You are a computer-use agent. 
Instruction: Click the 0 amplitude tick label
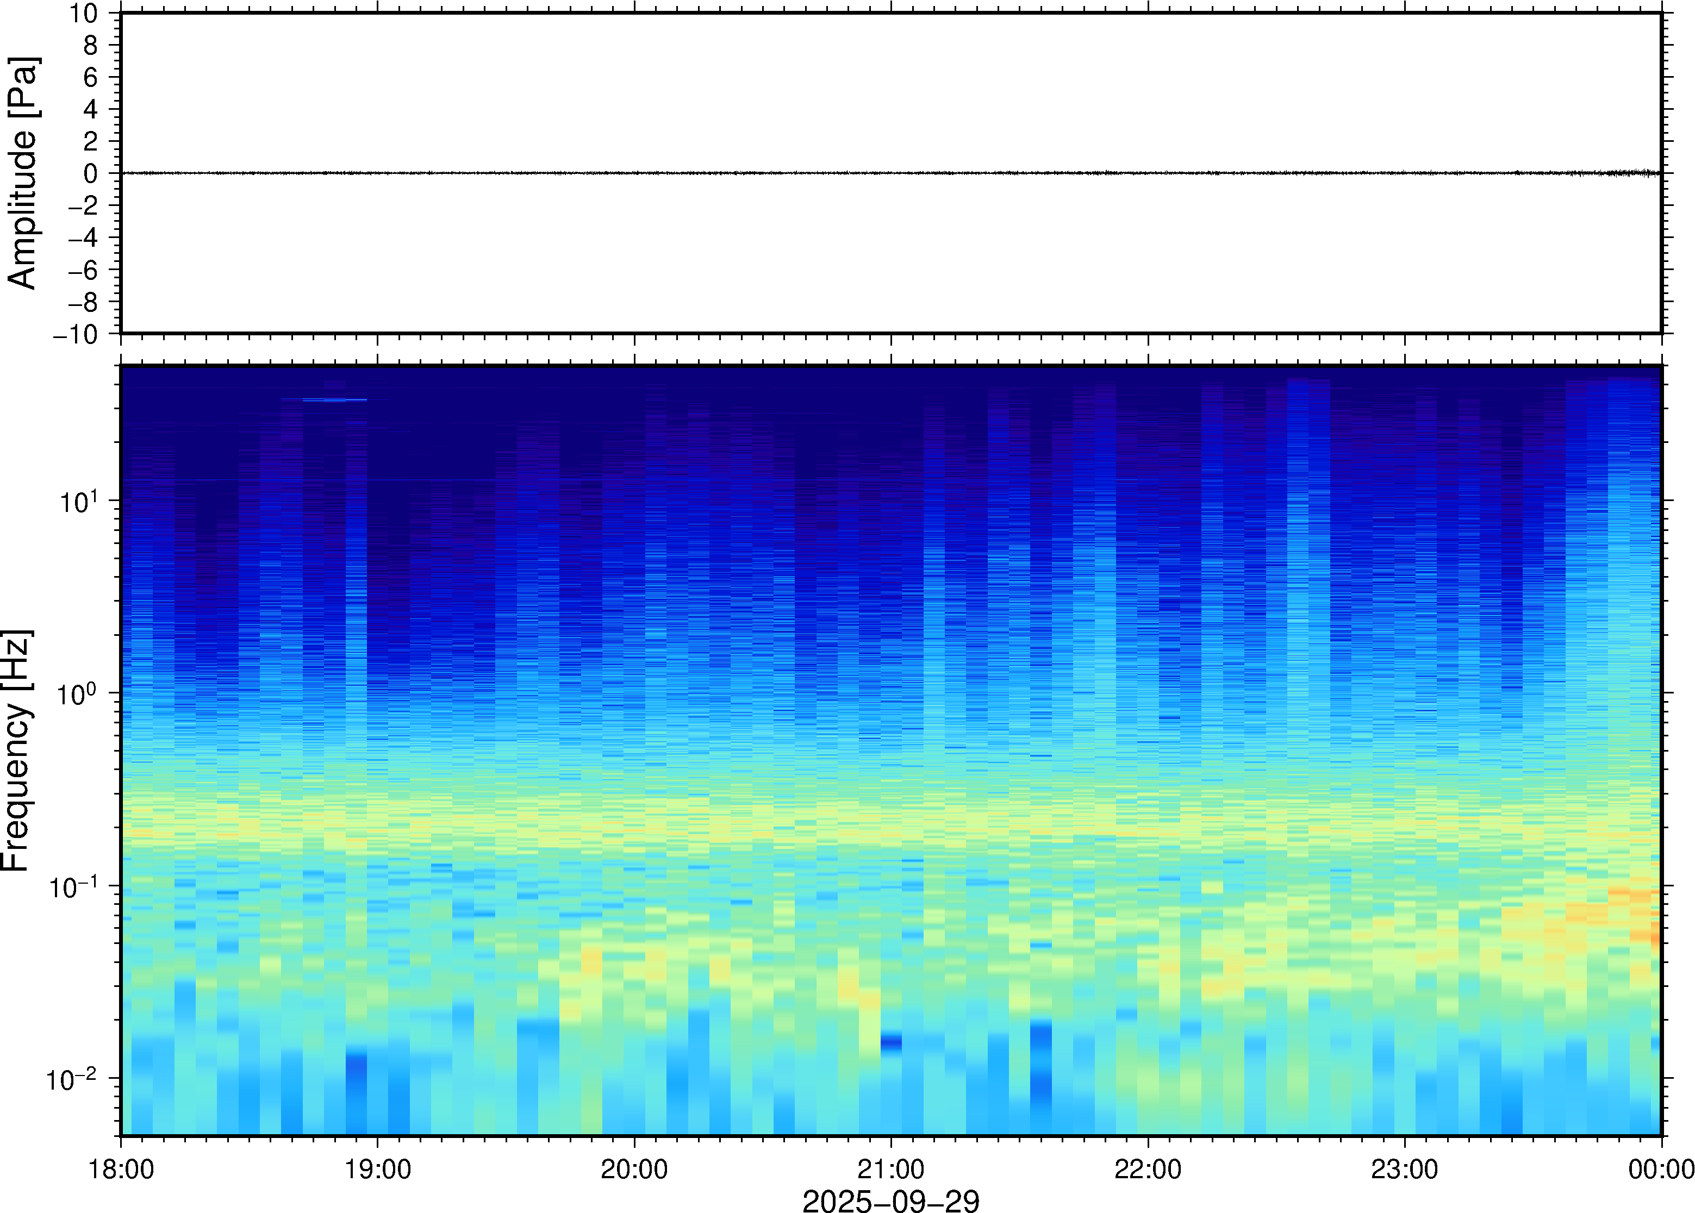90,174
